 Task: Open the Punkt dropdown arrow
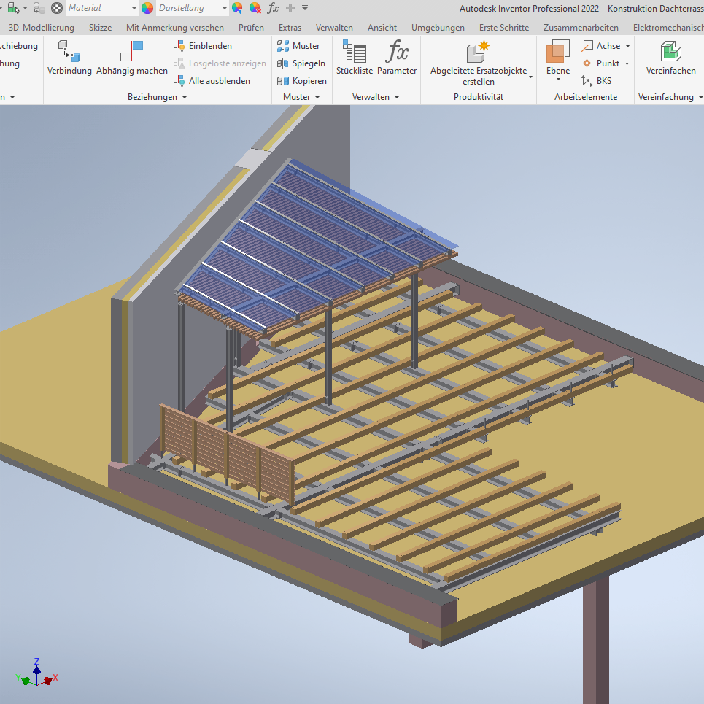click(x=627, y=63)
